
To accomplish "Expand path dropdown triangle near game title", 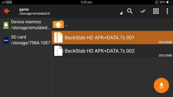I will pos(121,13).
